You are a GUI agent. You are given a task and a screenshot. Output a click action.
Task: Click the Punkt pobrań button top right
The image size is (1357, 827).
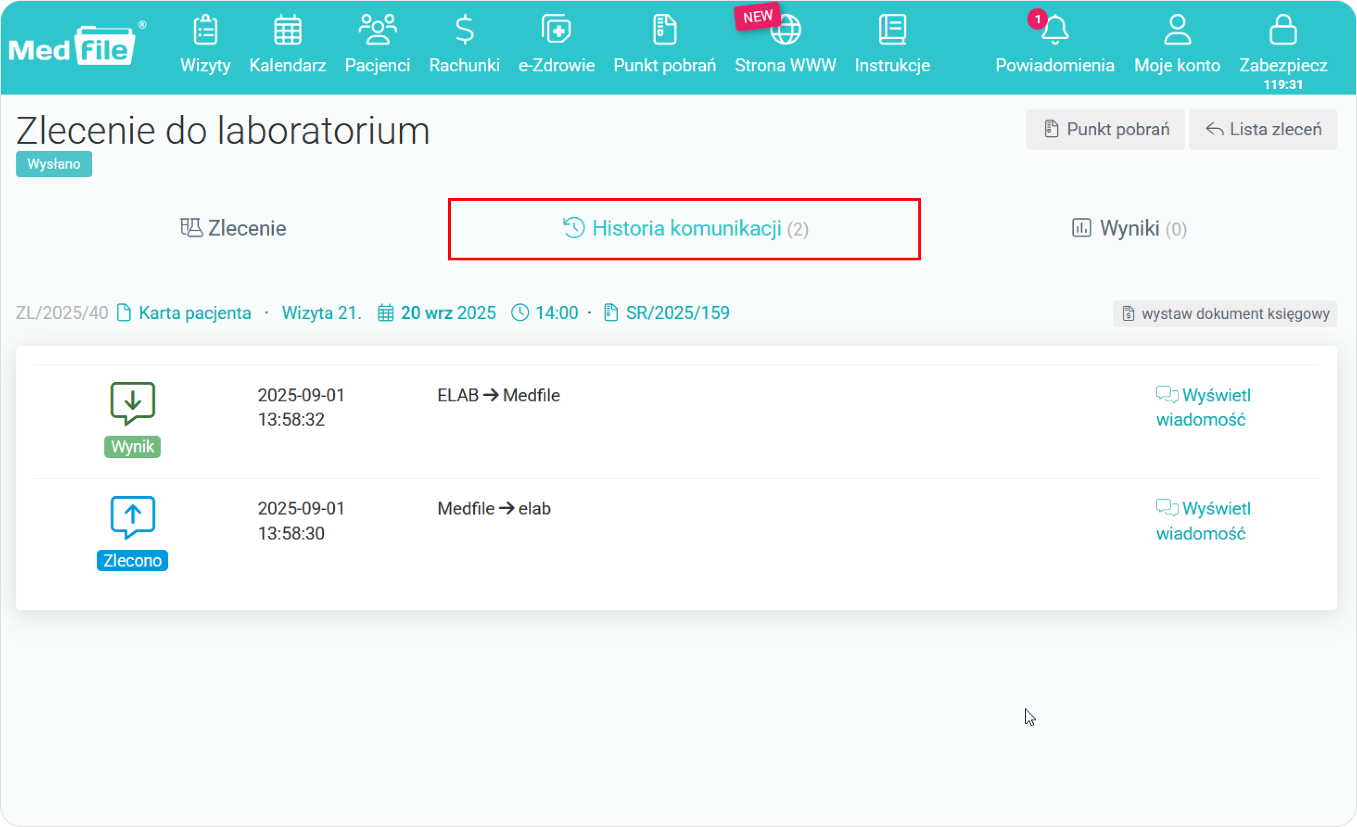point(1105,129)
